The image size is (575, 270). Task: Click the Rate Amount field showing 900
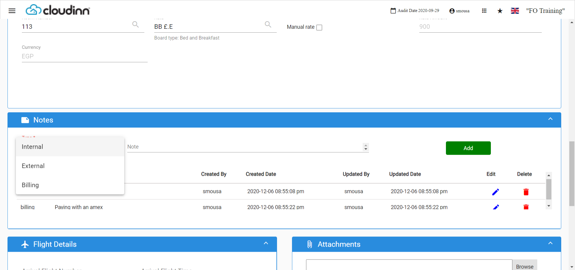click(480, 27)
